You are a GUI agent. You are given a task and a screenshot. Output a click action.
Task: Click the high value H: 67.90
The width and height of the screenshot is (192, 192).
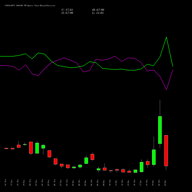tap(98, 10)
